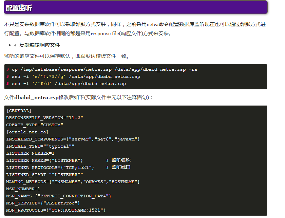
Task: Click the NAMING_METHODS line
Action: (x=73, y=182)
